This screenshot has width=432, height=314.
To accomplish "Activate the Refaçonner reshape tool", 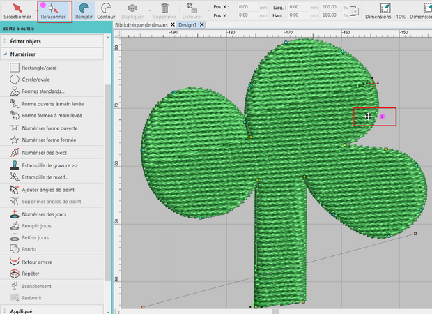I will (x=54, y=10).
